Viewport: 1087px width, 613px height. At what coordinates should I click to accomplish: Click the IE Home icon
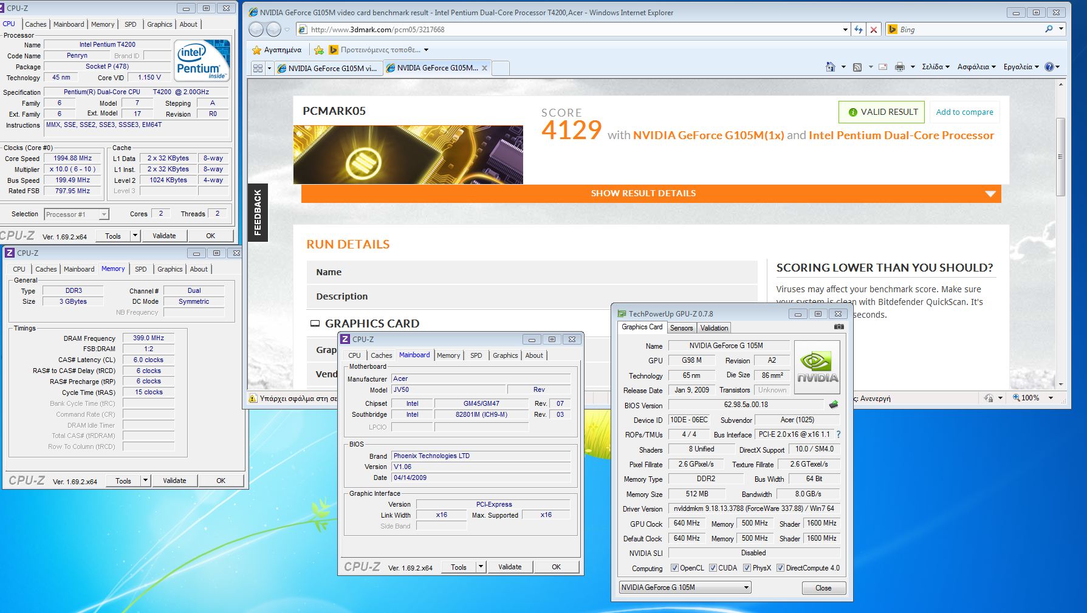(831, 67)
